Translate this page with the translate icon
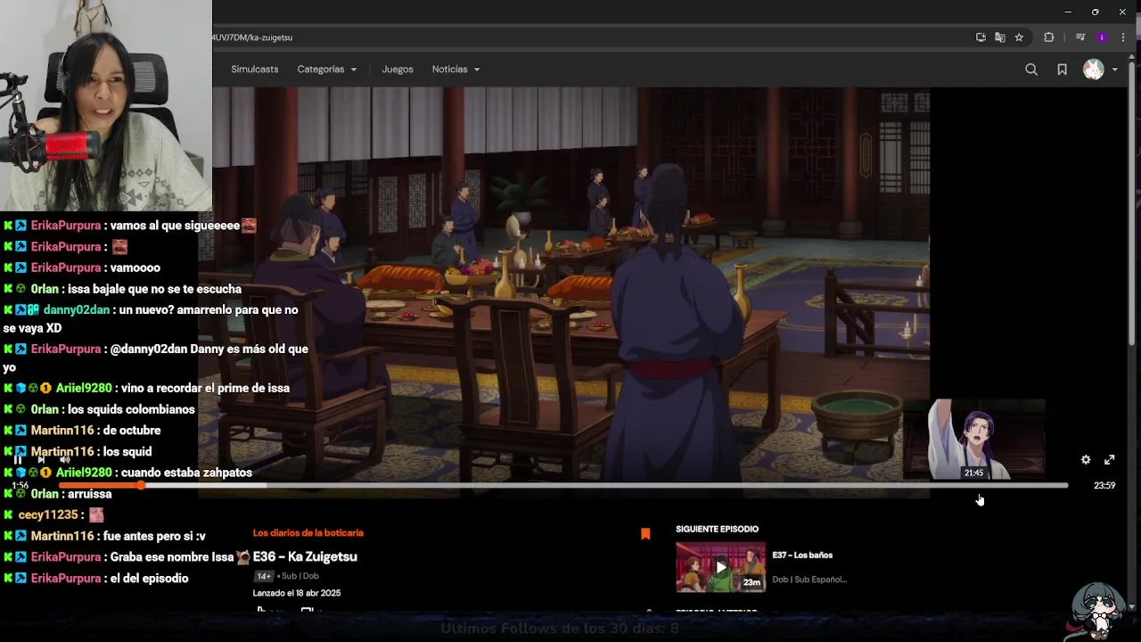 [1000, 37]
